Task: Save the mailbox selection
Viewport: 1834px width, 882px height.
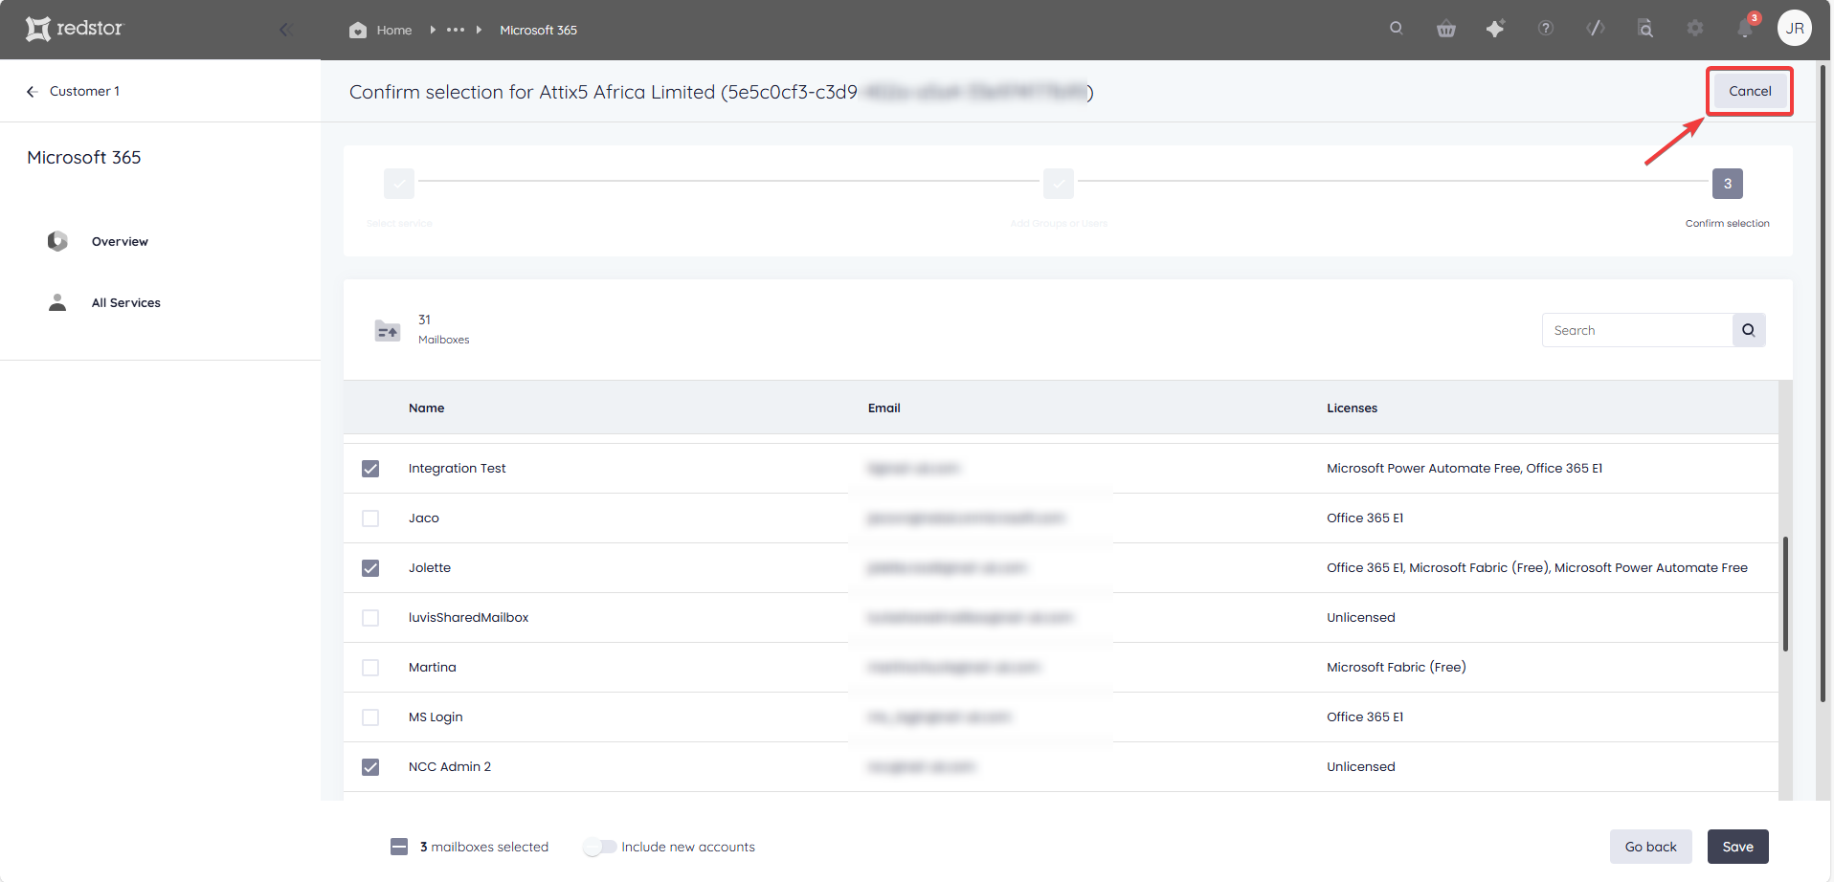Action: pyautogui.click(x=1737, y=847)
